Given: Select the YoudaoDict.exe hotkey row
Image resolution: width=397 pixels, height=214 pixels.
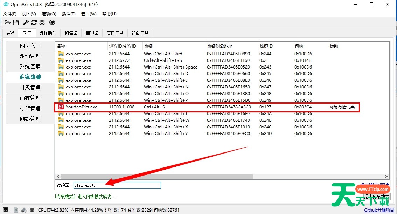Looking at the screenshot, I should click(x=207, y=107).
